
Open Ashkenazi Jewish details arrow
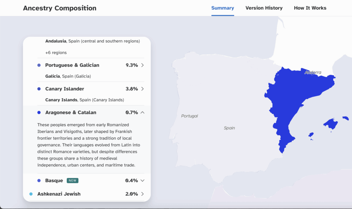click(142, 194)
